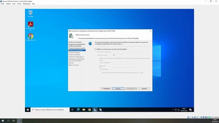Select 'Terminé' step

pos(71,63)
